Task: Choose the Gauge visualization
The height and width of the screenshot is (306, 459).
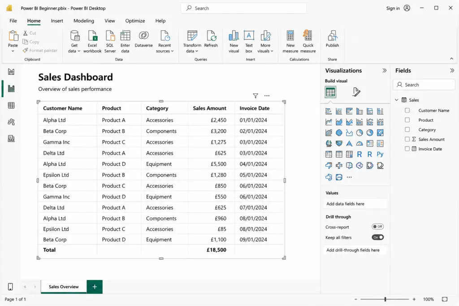Action: (359, 143)
